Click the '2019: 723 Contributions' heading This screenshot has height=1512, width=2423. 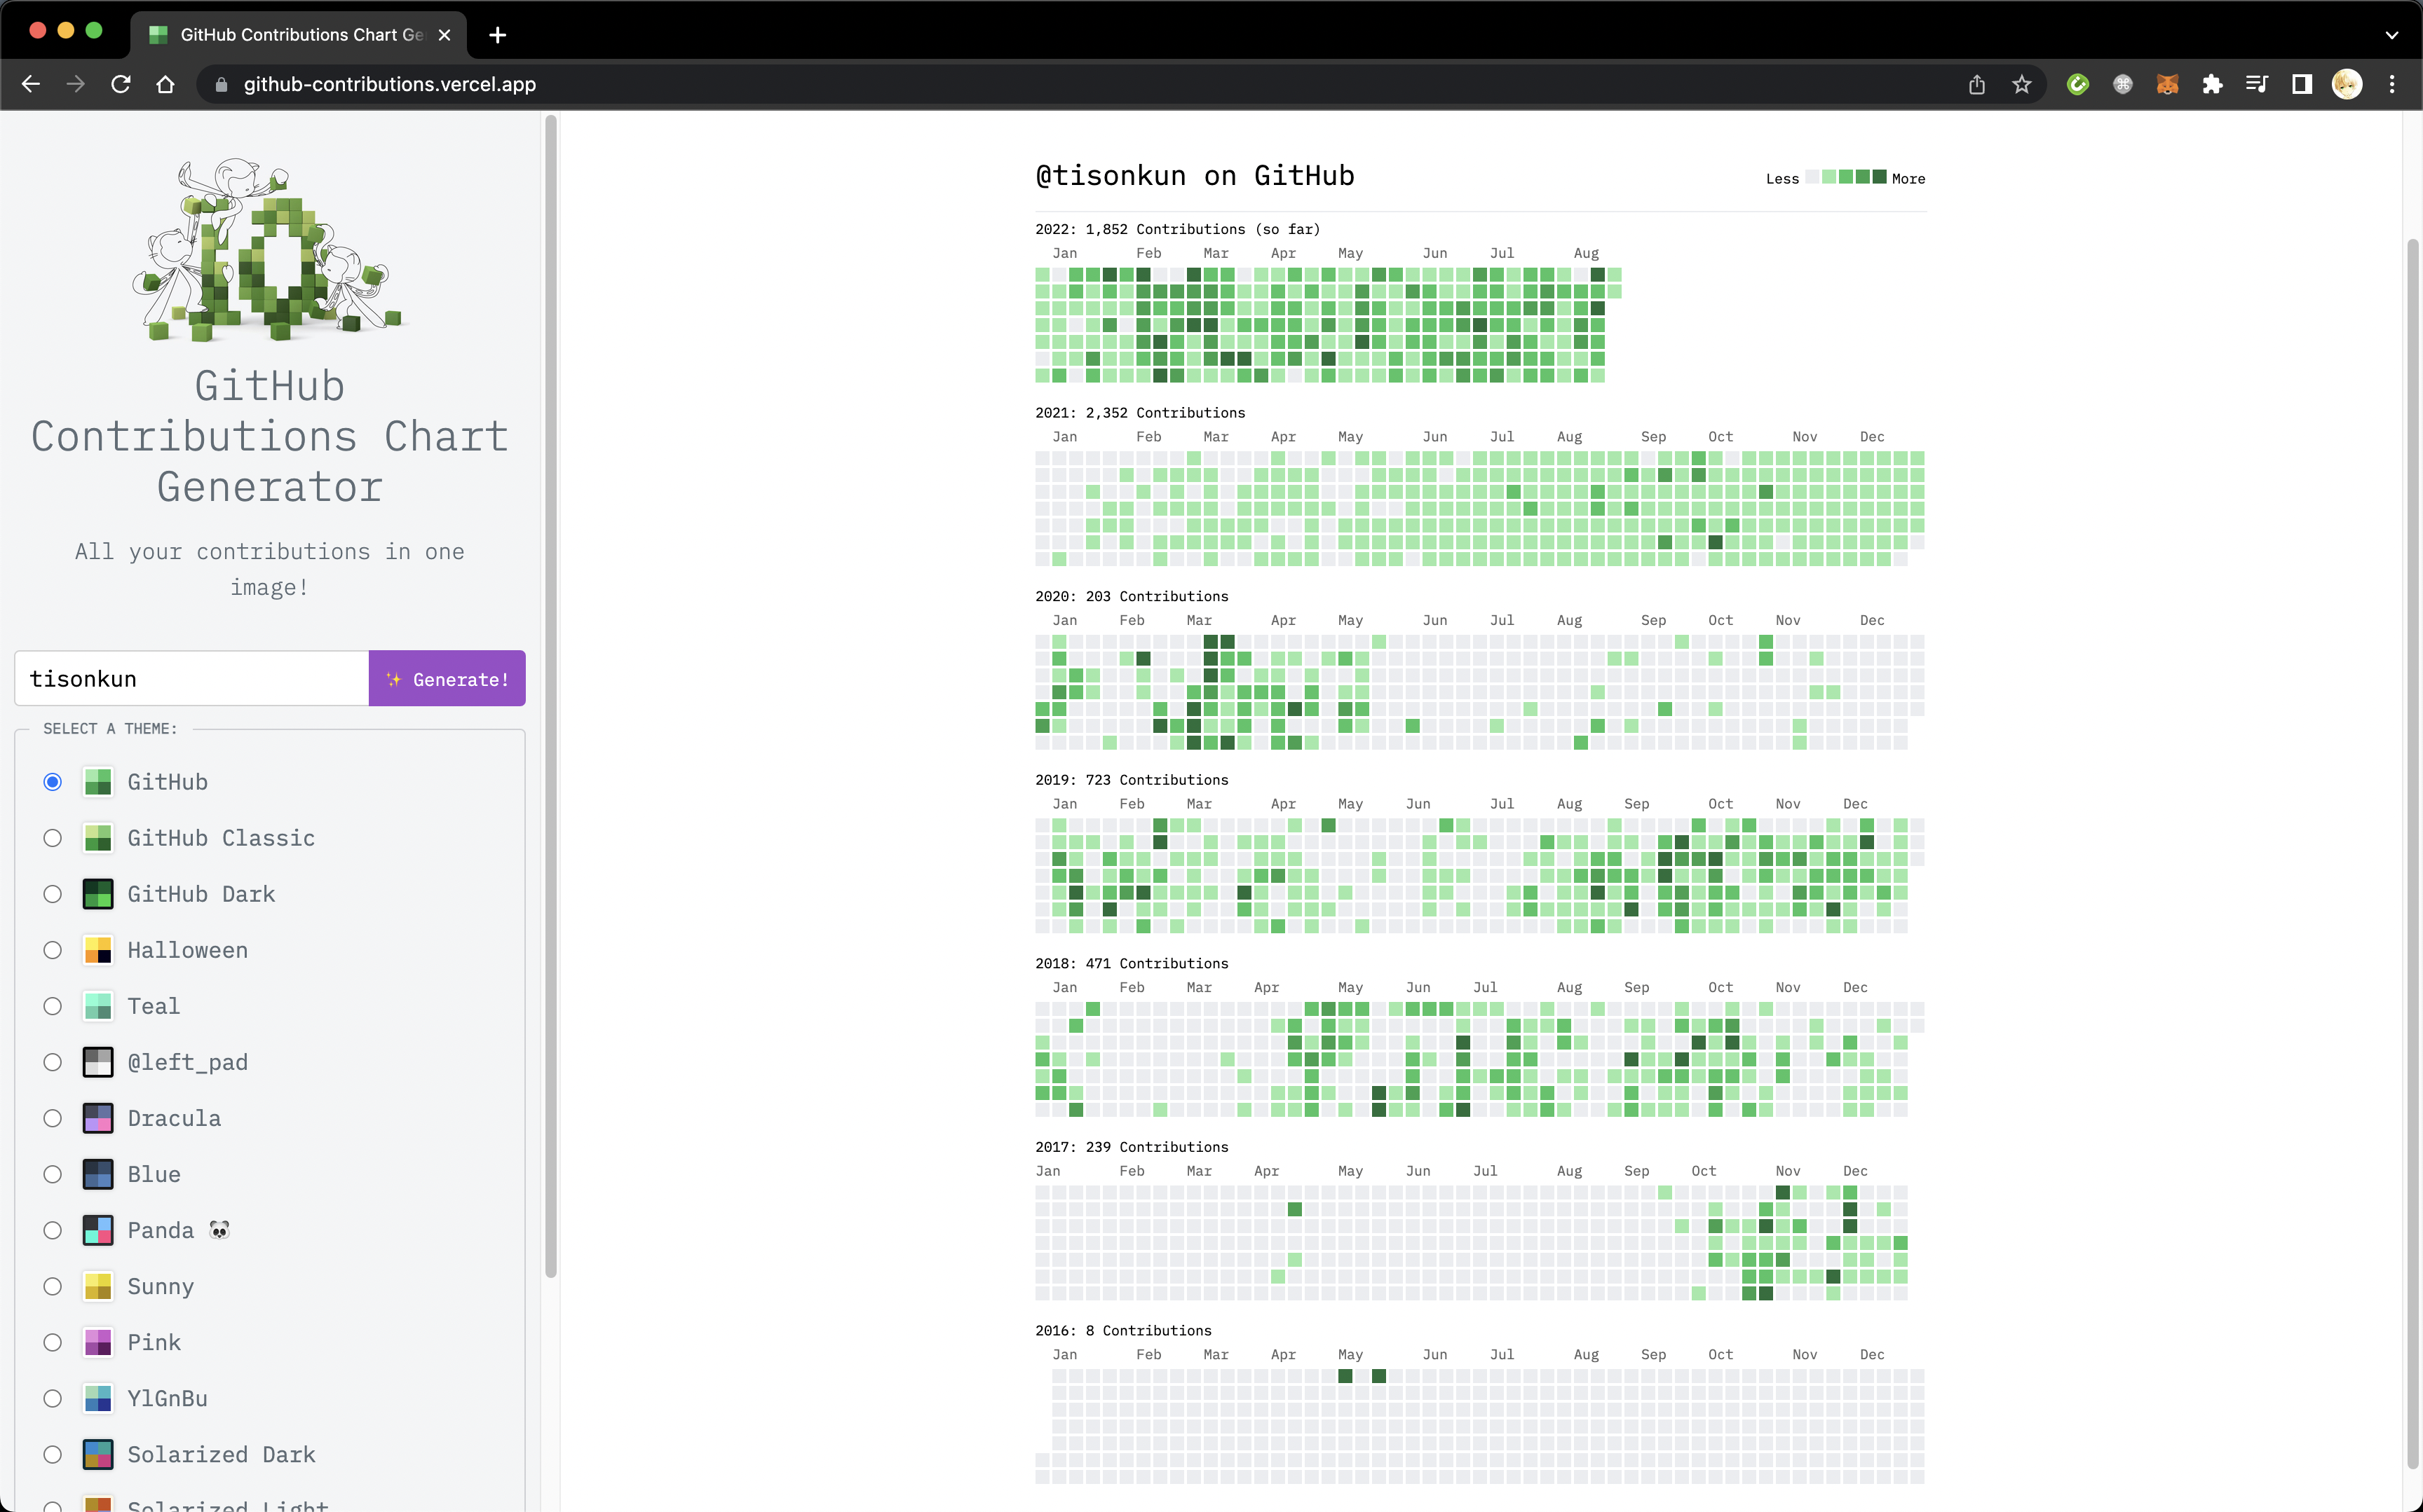click(1132, 780)
